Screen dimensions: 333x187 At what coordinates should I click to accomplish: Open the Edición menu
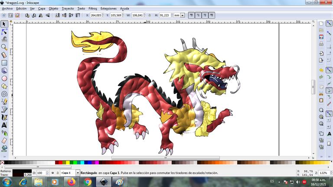(x=21, y=9)
